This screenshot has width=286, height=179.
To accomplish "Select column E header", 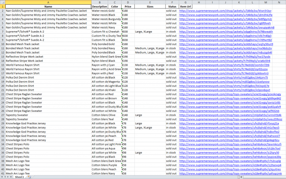I will coord(150,2).
